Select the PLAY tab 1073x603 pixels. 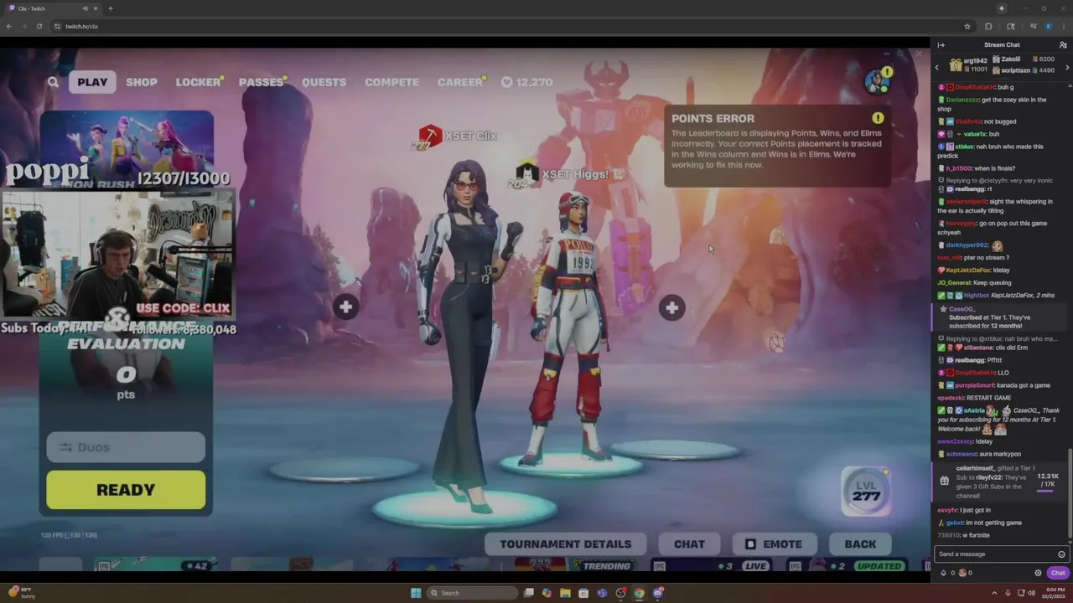[x=92, y=82]
